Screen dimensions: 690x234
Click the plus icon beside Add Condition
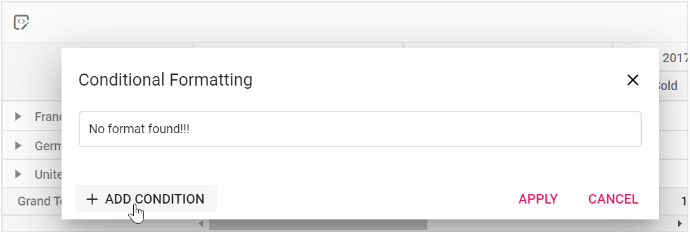tap(92, 199)
